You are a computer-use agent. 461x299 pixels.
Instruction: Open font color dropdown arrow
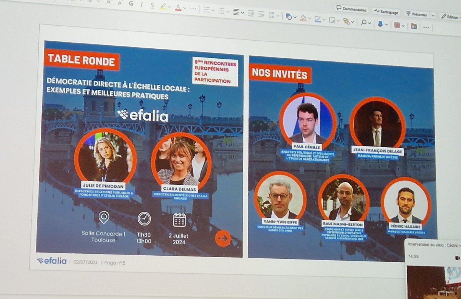click(184, 8)
